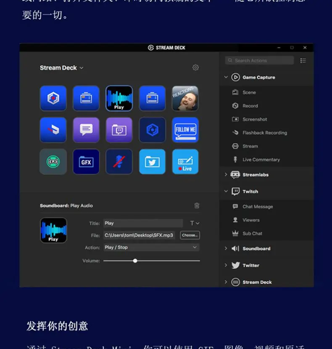Open the Play / Stop action dropdown

click(x=151, y=247)
